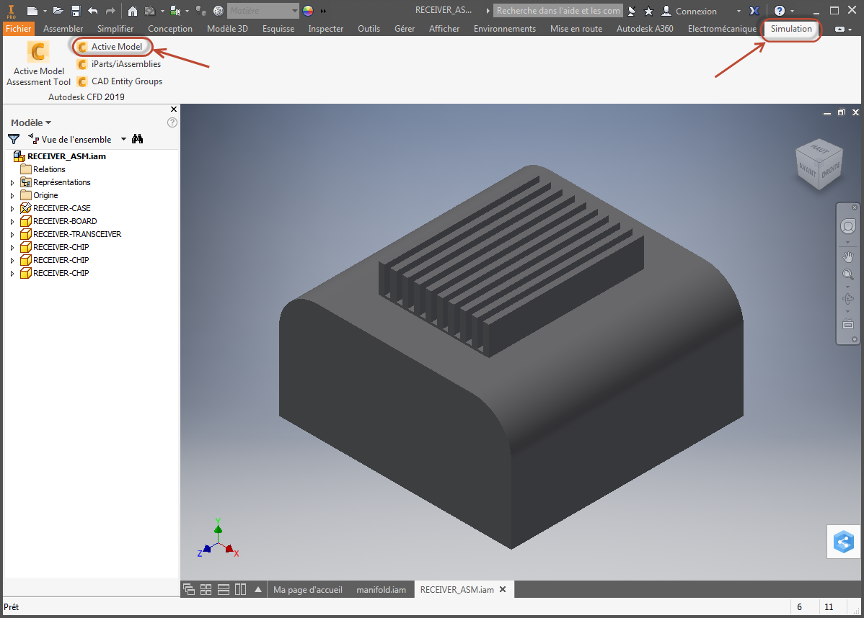Close the Modèle browser panel
The height and width of the screenshot is (618, 864).
(174, 109)
